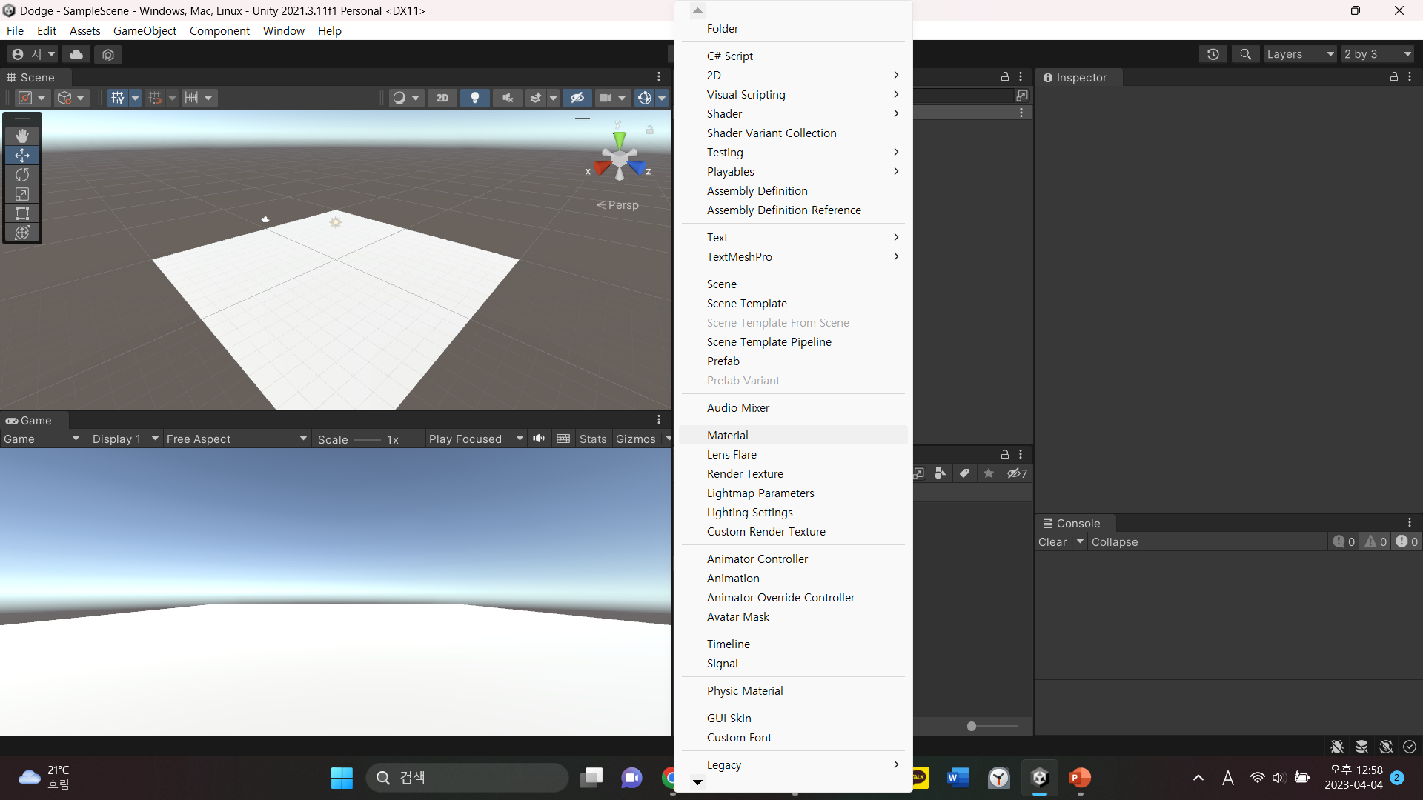Select the Hand view tool
The image size is (1423, 800).
[22, 136]
